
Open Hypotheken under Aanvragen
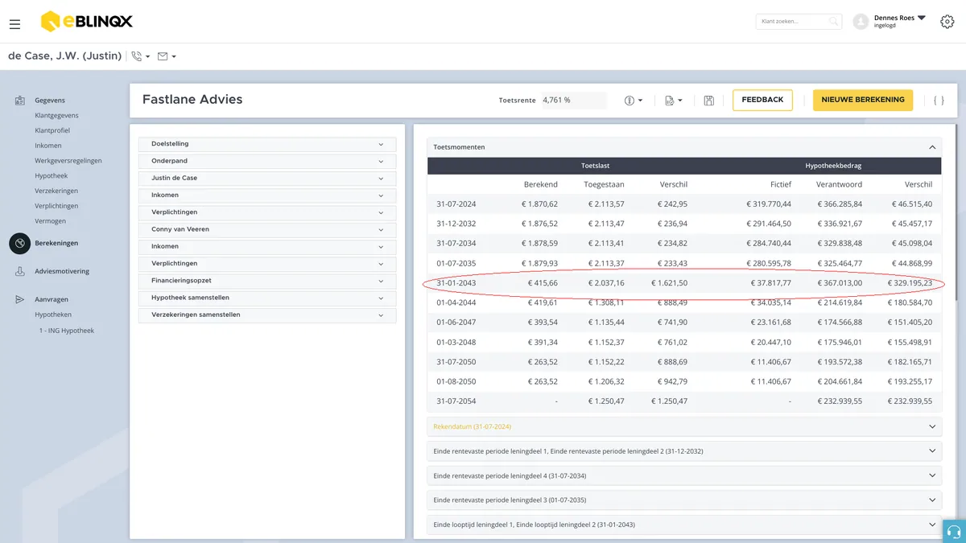(x=53, y=315)
